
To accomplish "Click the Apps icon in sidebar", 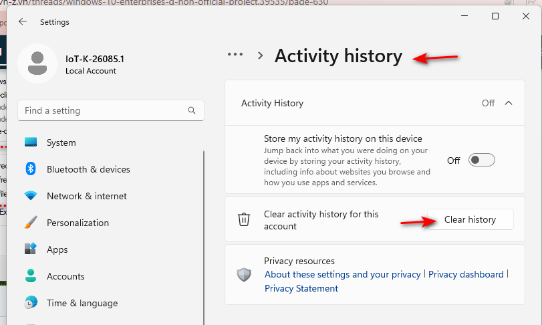I will click(31, 249).
